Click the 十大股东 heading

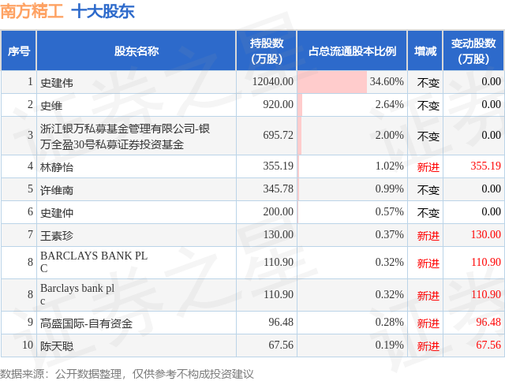tap(103, 11)
